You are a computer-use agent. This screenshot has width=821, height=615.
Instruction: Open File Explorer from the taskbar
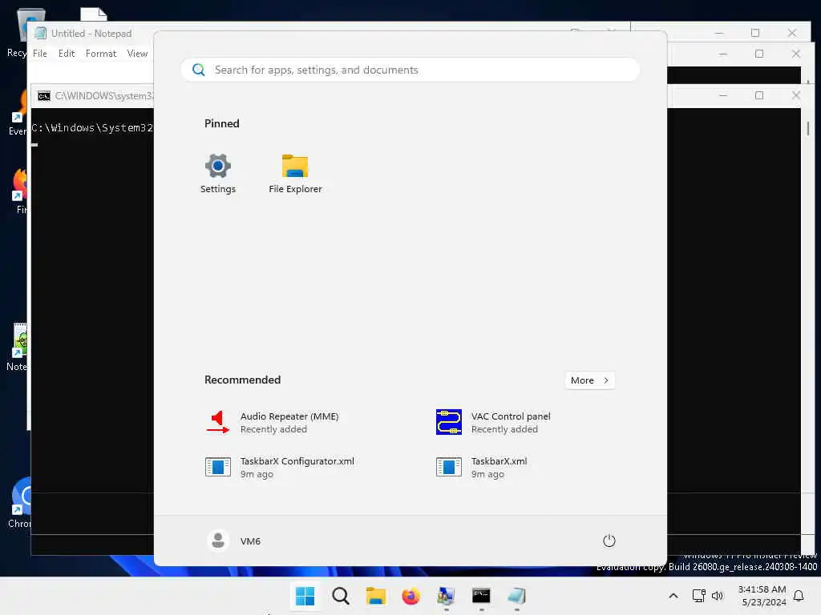(x=375, y=596)
